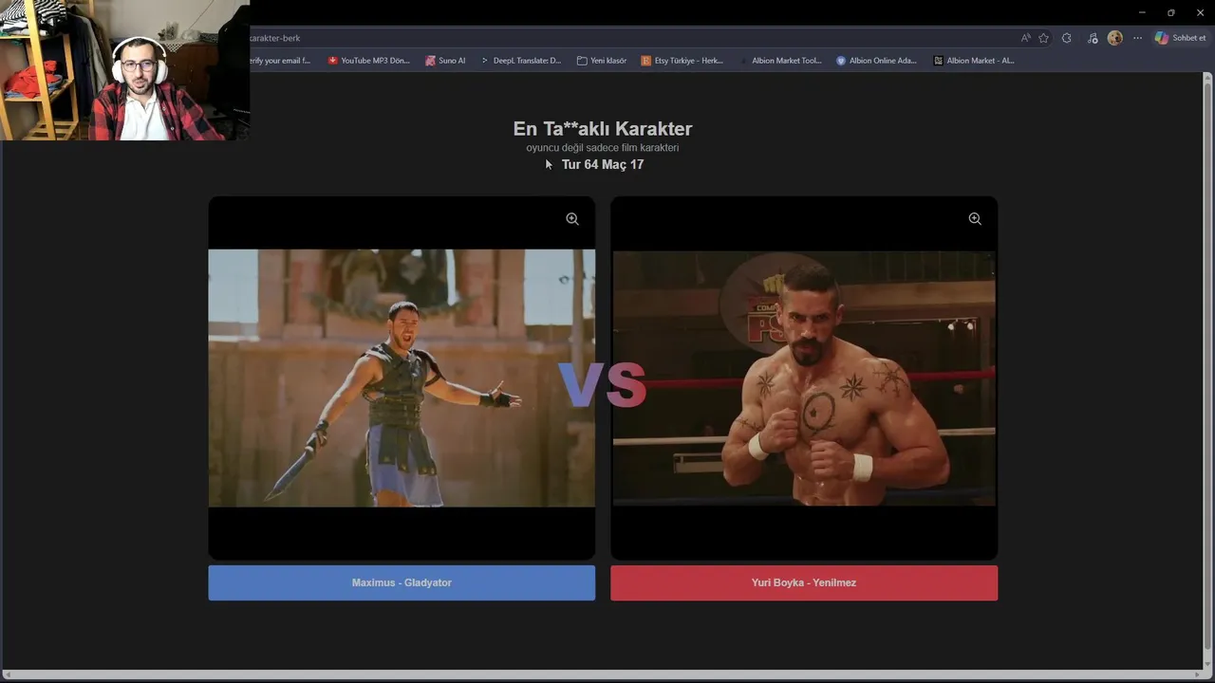Open the browser profile avatar
Screen dimensions: 1215x683
(1114, 38)
